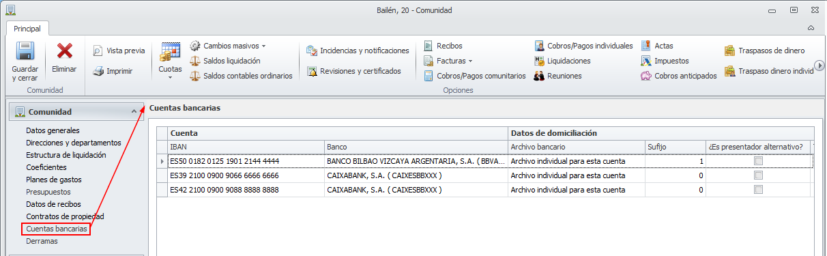The width and height of the screenshot is (827, 256).
Task: Click the Sufijo value 0 in the ES39 row
Action: tap(676, 175)
